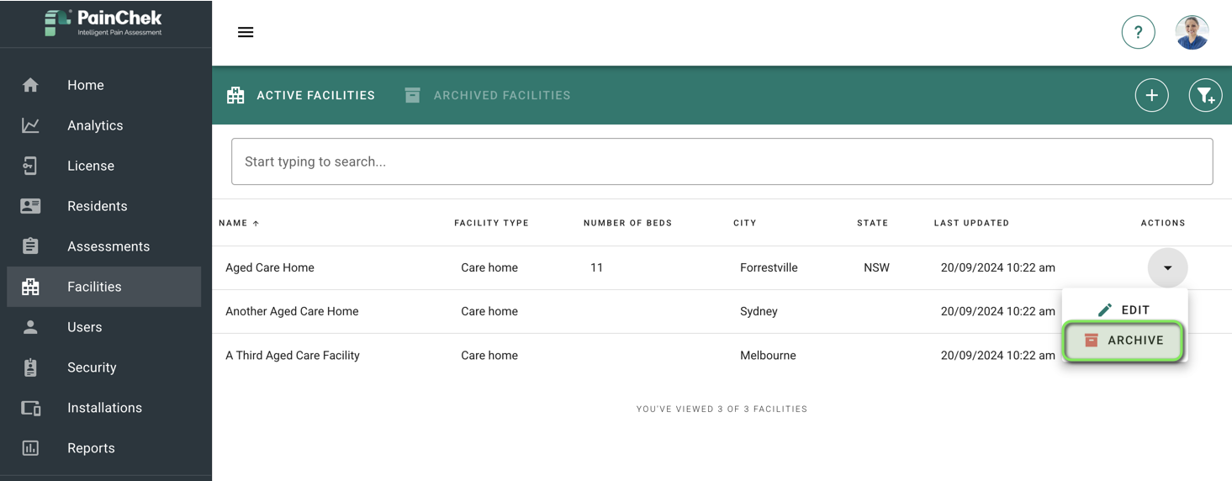Viewport: 1232px width, 481px height.
Task: Sort by the Last Updated column header
Action: click(971, 223)
